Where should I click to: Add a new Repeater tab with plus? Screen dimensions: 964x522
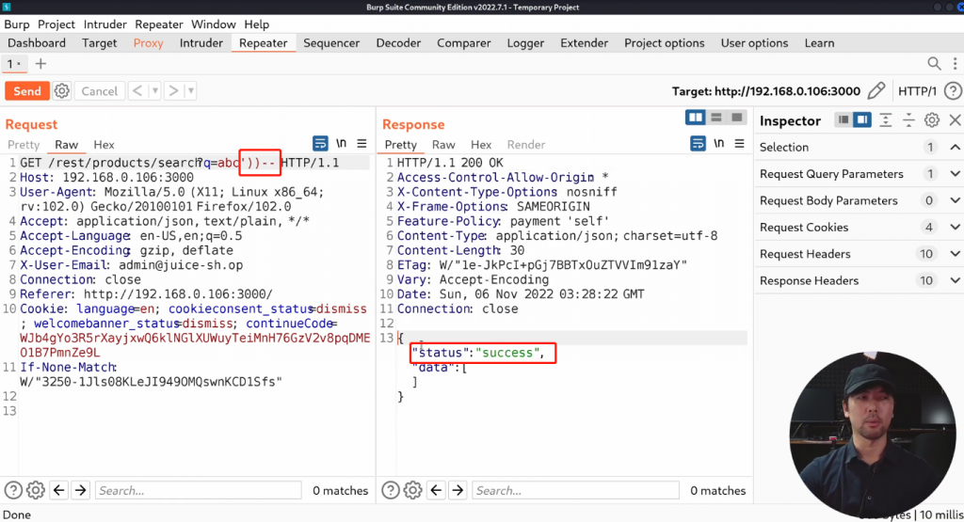click(x=40, y=63)
